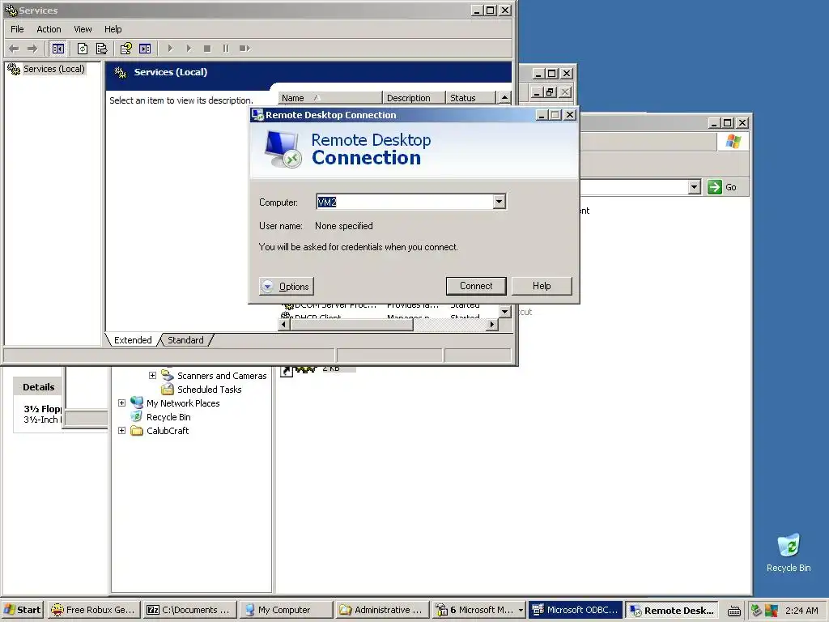Click horizontal scroll left arrow in Services

coord(284,324)
